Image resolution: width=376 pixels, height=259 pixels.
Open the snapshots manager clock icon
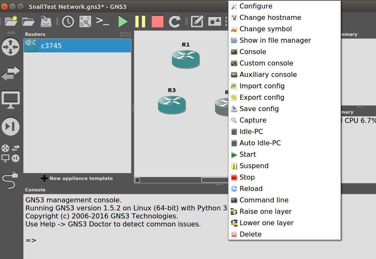pos(68,22)
